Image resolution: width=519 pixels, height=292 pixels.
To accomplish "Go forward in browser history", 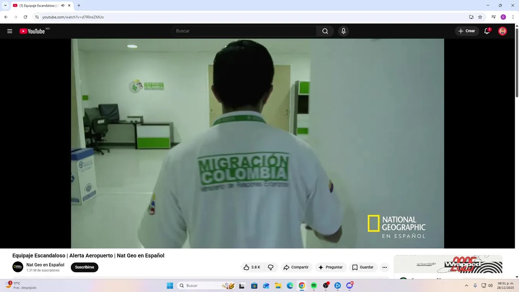I will (x=15, y=17).
